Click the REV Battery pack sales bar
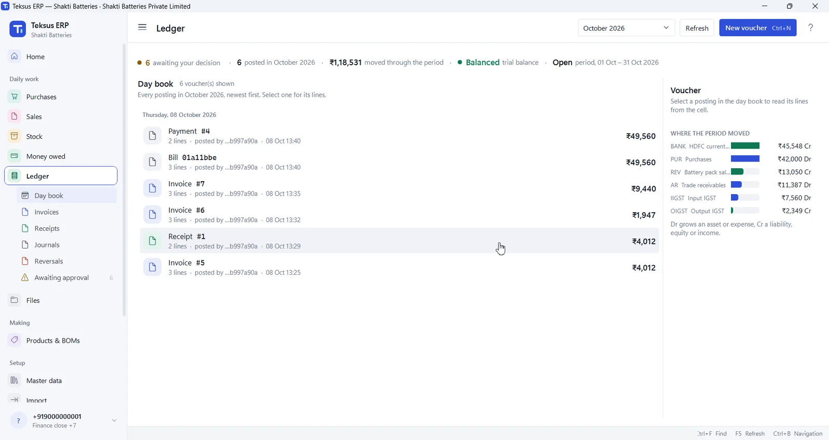This screenshot has width=829, height=440. pos(745,172)
